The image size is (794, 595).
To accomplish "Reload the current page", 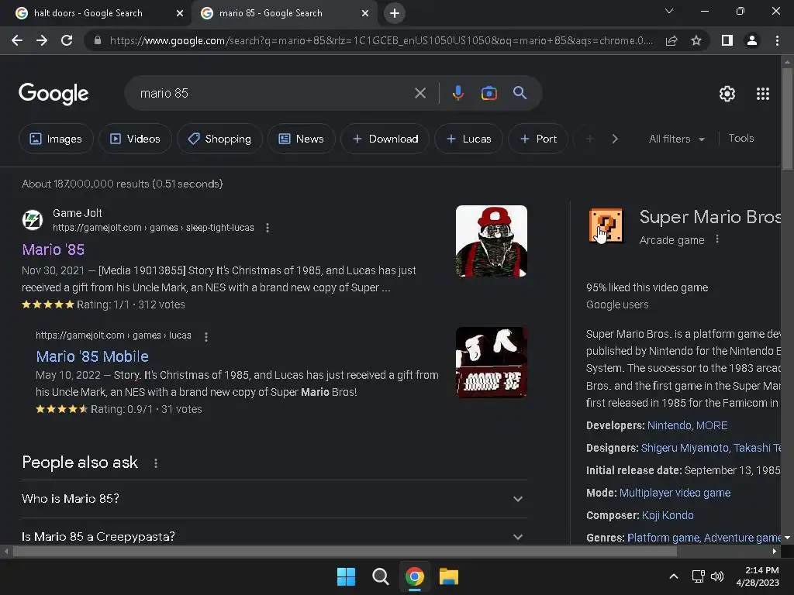I will click(67, 40).
